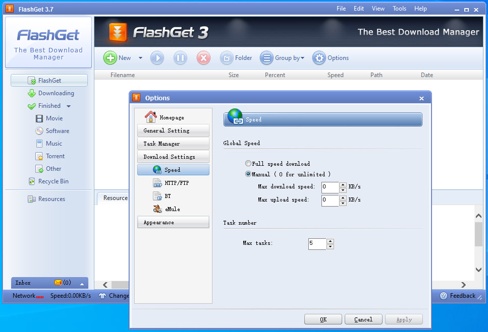
Task: Click the Speed column header
Action: (x=335, y=75)
